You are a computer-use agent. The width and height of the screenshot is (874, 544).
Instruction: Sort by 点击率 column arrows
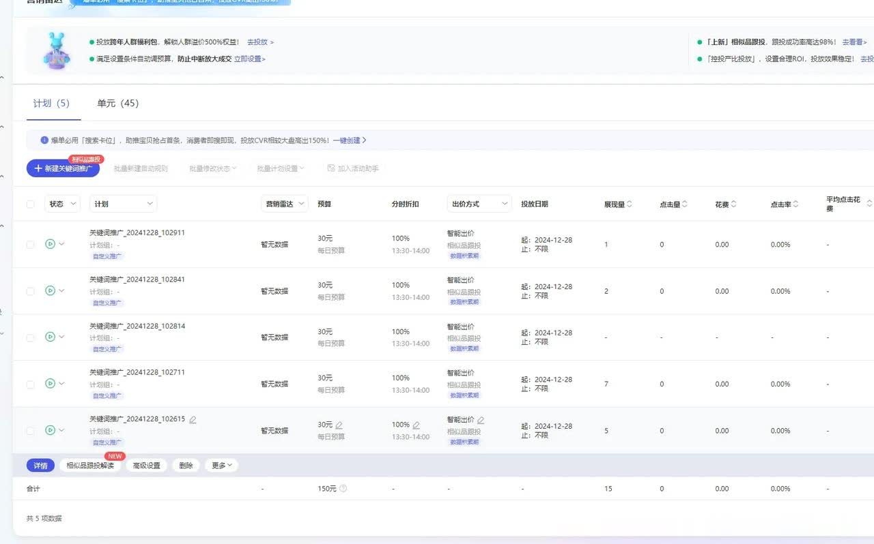(796, 204)
